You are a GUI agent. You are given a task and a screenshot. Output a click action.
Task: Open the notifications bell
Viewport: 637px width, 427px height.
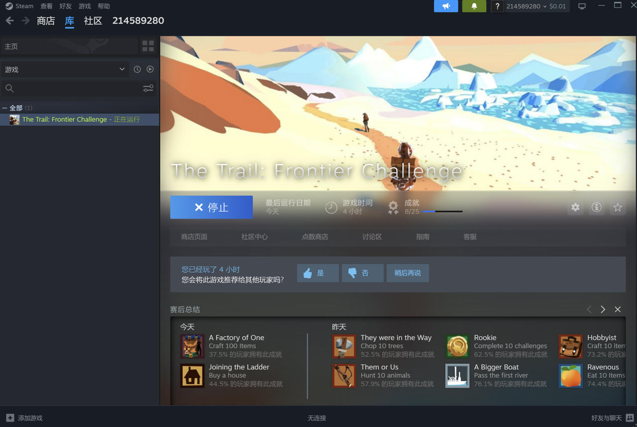pos(474,6)
